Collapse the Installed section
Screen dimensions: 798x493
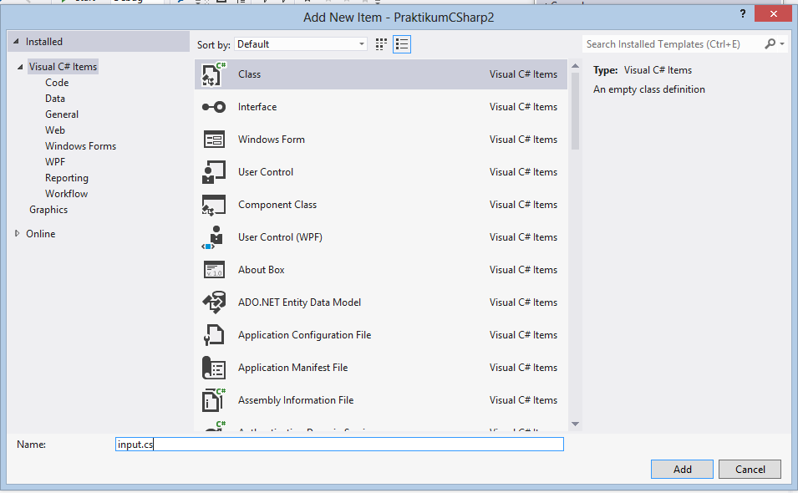coord(16,42)
